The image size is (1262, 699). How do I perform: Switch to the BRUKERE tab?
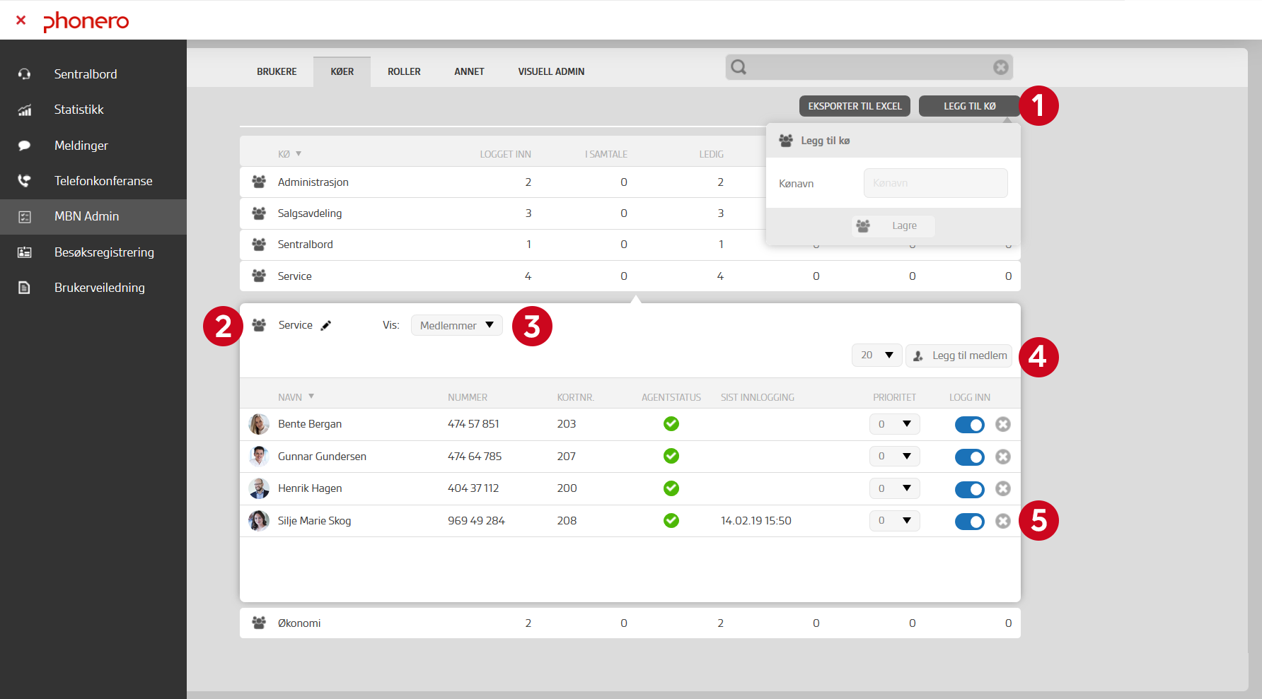tap(277, 71)
